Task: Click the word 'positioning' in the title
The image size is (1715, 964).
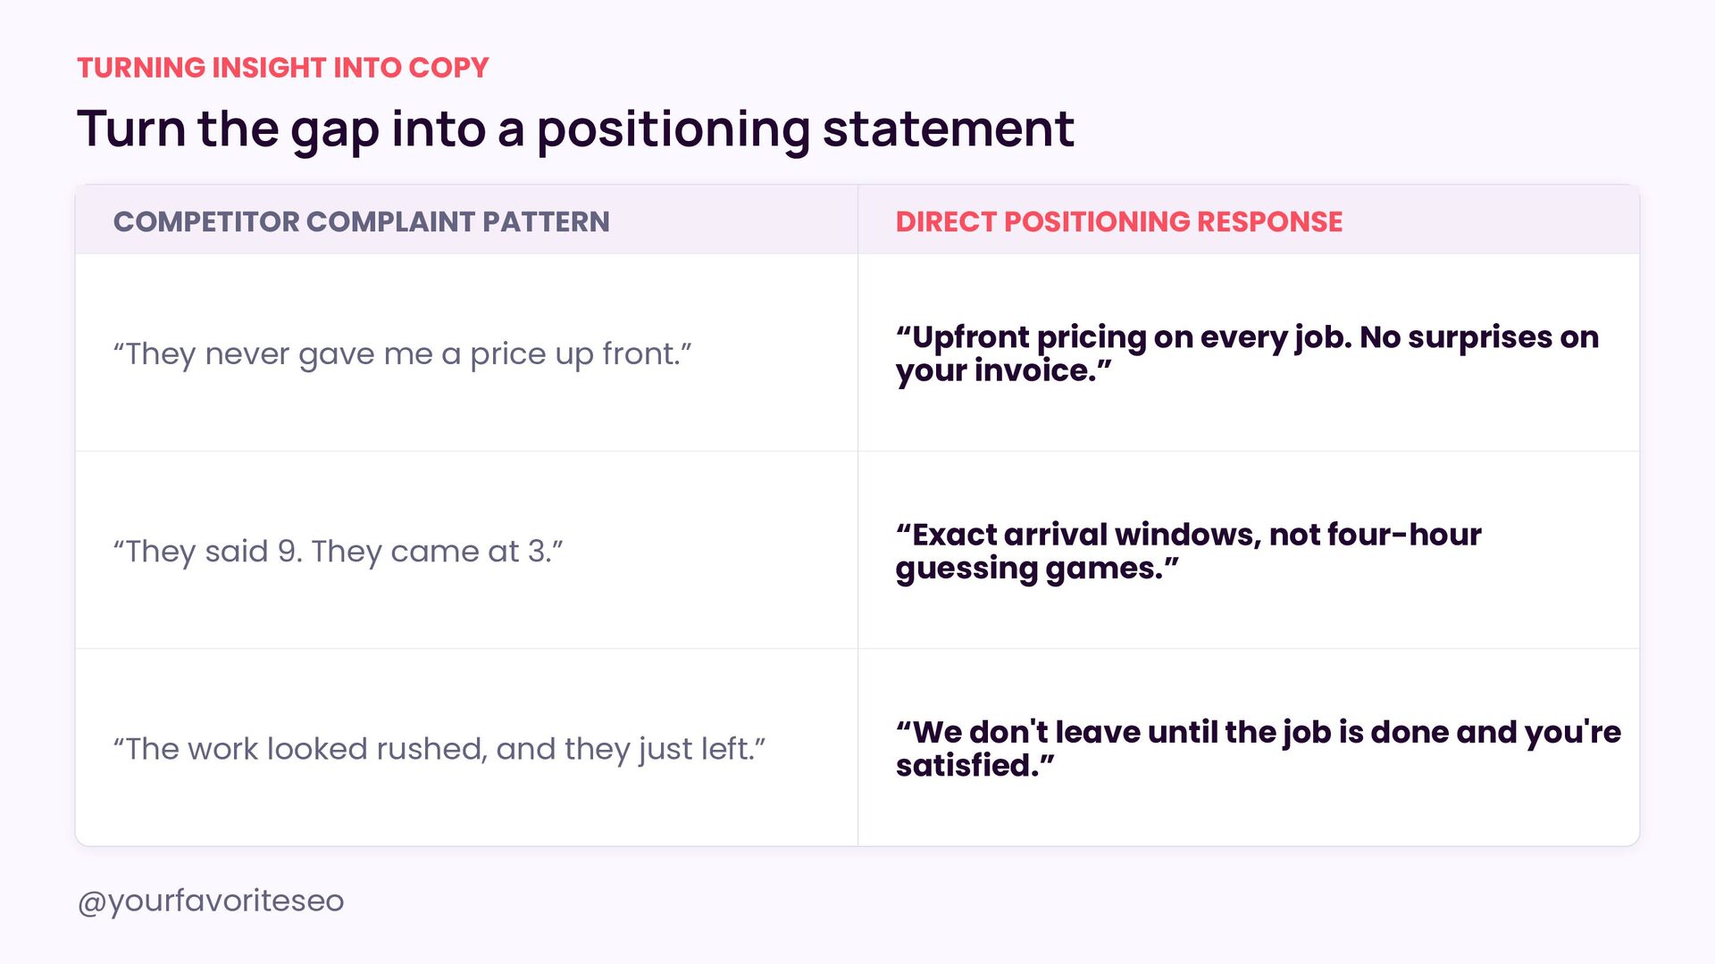Action: point(673,130)
